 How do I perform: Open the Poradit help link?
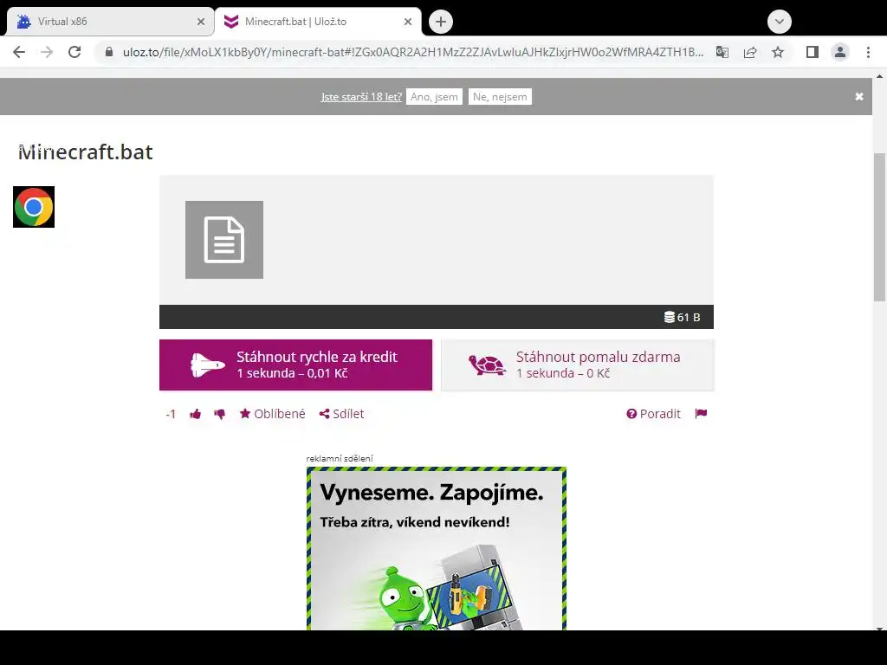653,414
